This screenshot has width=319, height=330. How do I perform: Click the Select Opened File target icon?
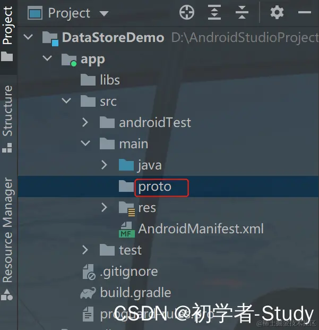[x=187, y=12]
